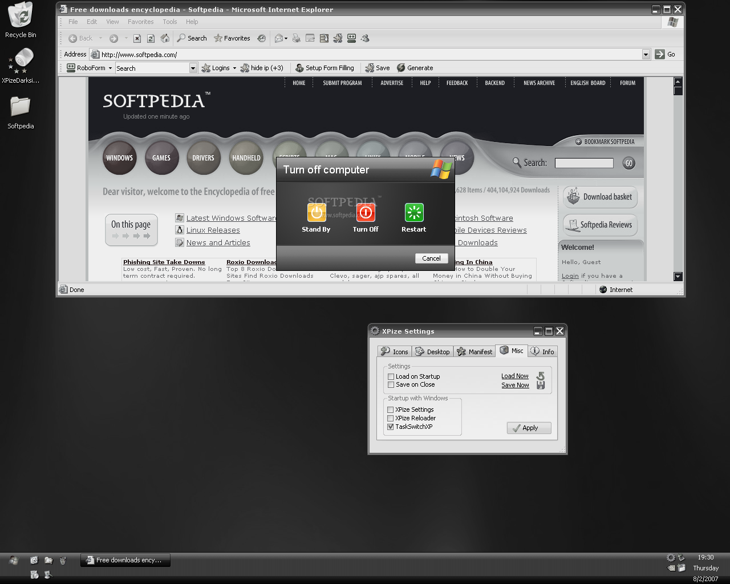Switch to the Manifest tab in XPize Settings
The image size is (730, 584).
coord(474,351)
